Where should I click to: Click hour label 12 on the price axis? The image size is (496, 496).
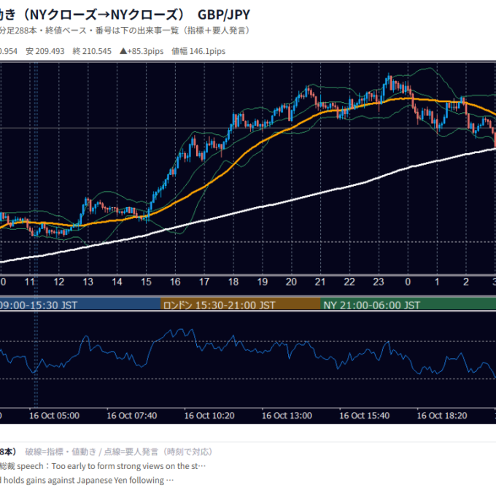pyautogui.click(x=59, y=282)
